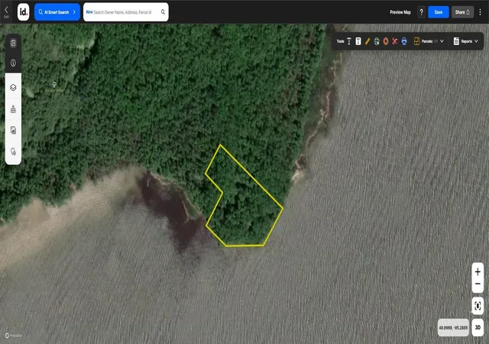This screenshot has width=489, height=344.
Task: Click the Share button
Action: click(x=462, y=12)
